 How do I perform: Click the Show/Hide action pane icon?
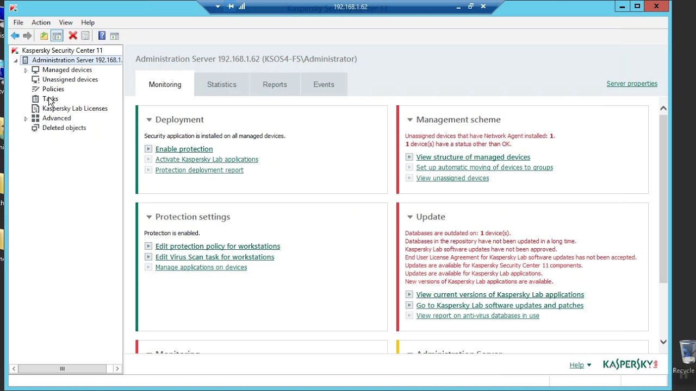coord(114,36)
